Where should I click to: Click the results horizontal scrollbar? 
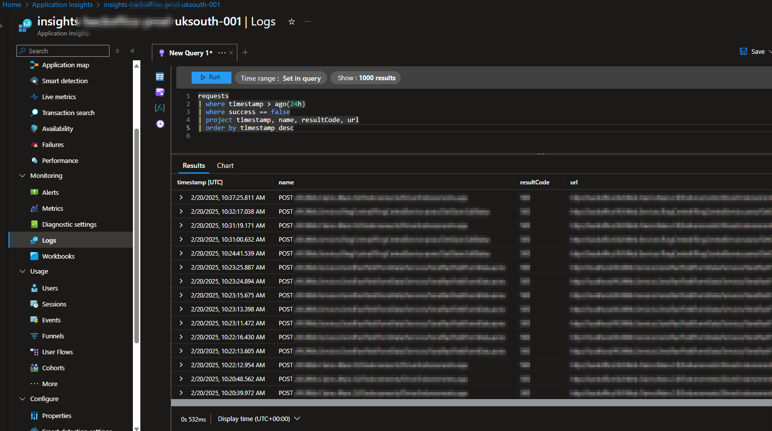click(x=471, y=403)
